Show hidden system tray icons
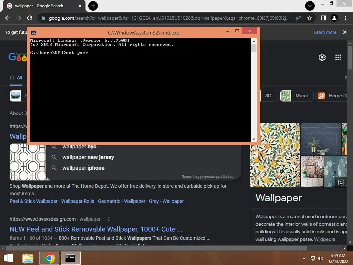Screen dimensions: 353x265 tap(304, 258)
